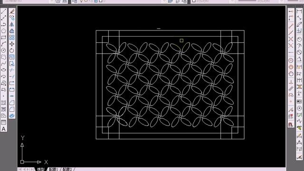This screenshot has width=304, height=171.
Task: Activate Snap to Quadrant
Action: (x=291, y=67)
